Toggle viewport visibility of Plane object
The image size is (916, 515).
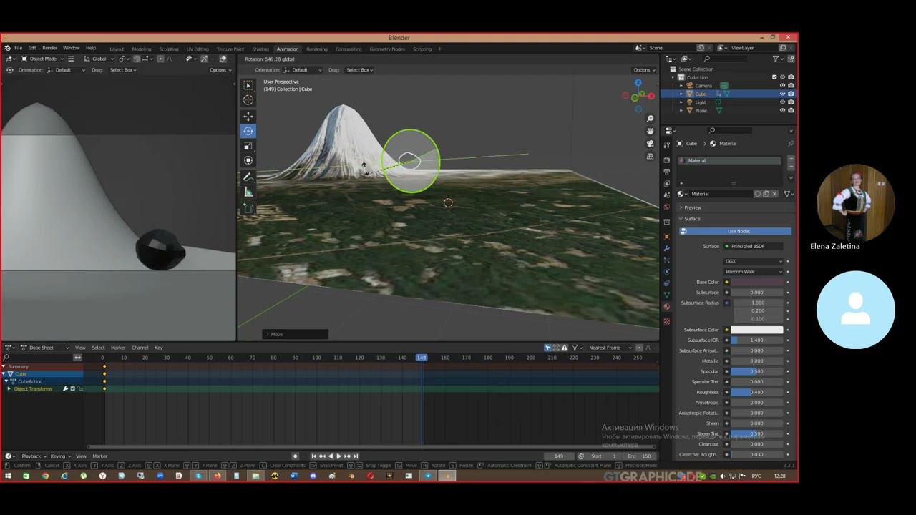[x=782, y=111]
